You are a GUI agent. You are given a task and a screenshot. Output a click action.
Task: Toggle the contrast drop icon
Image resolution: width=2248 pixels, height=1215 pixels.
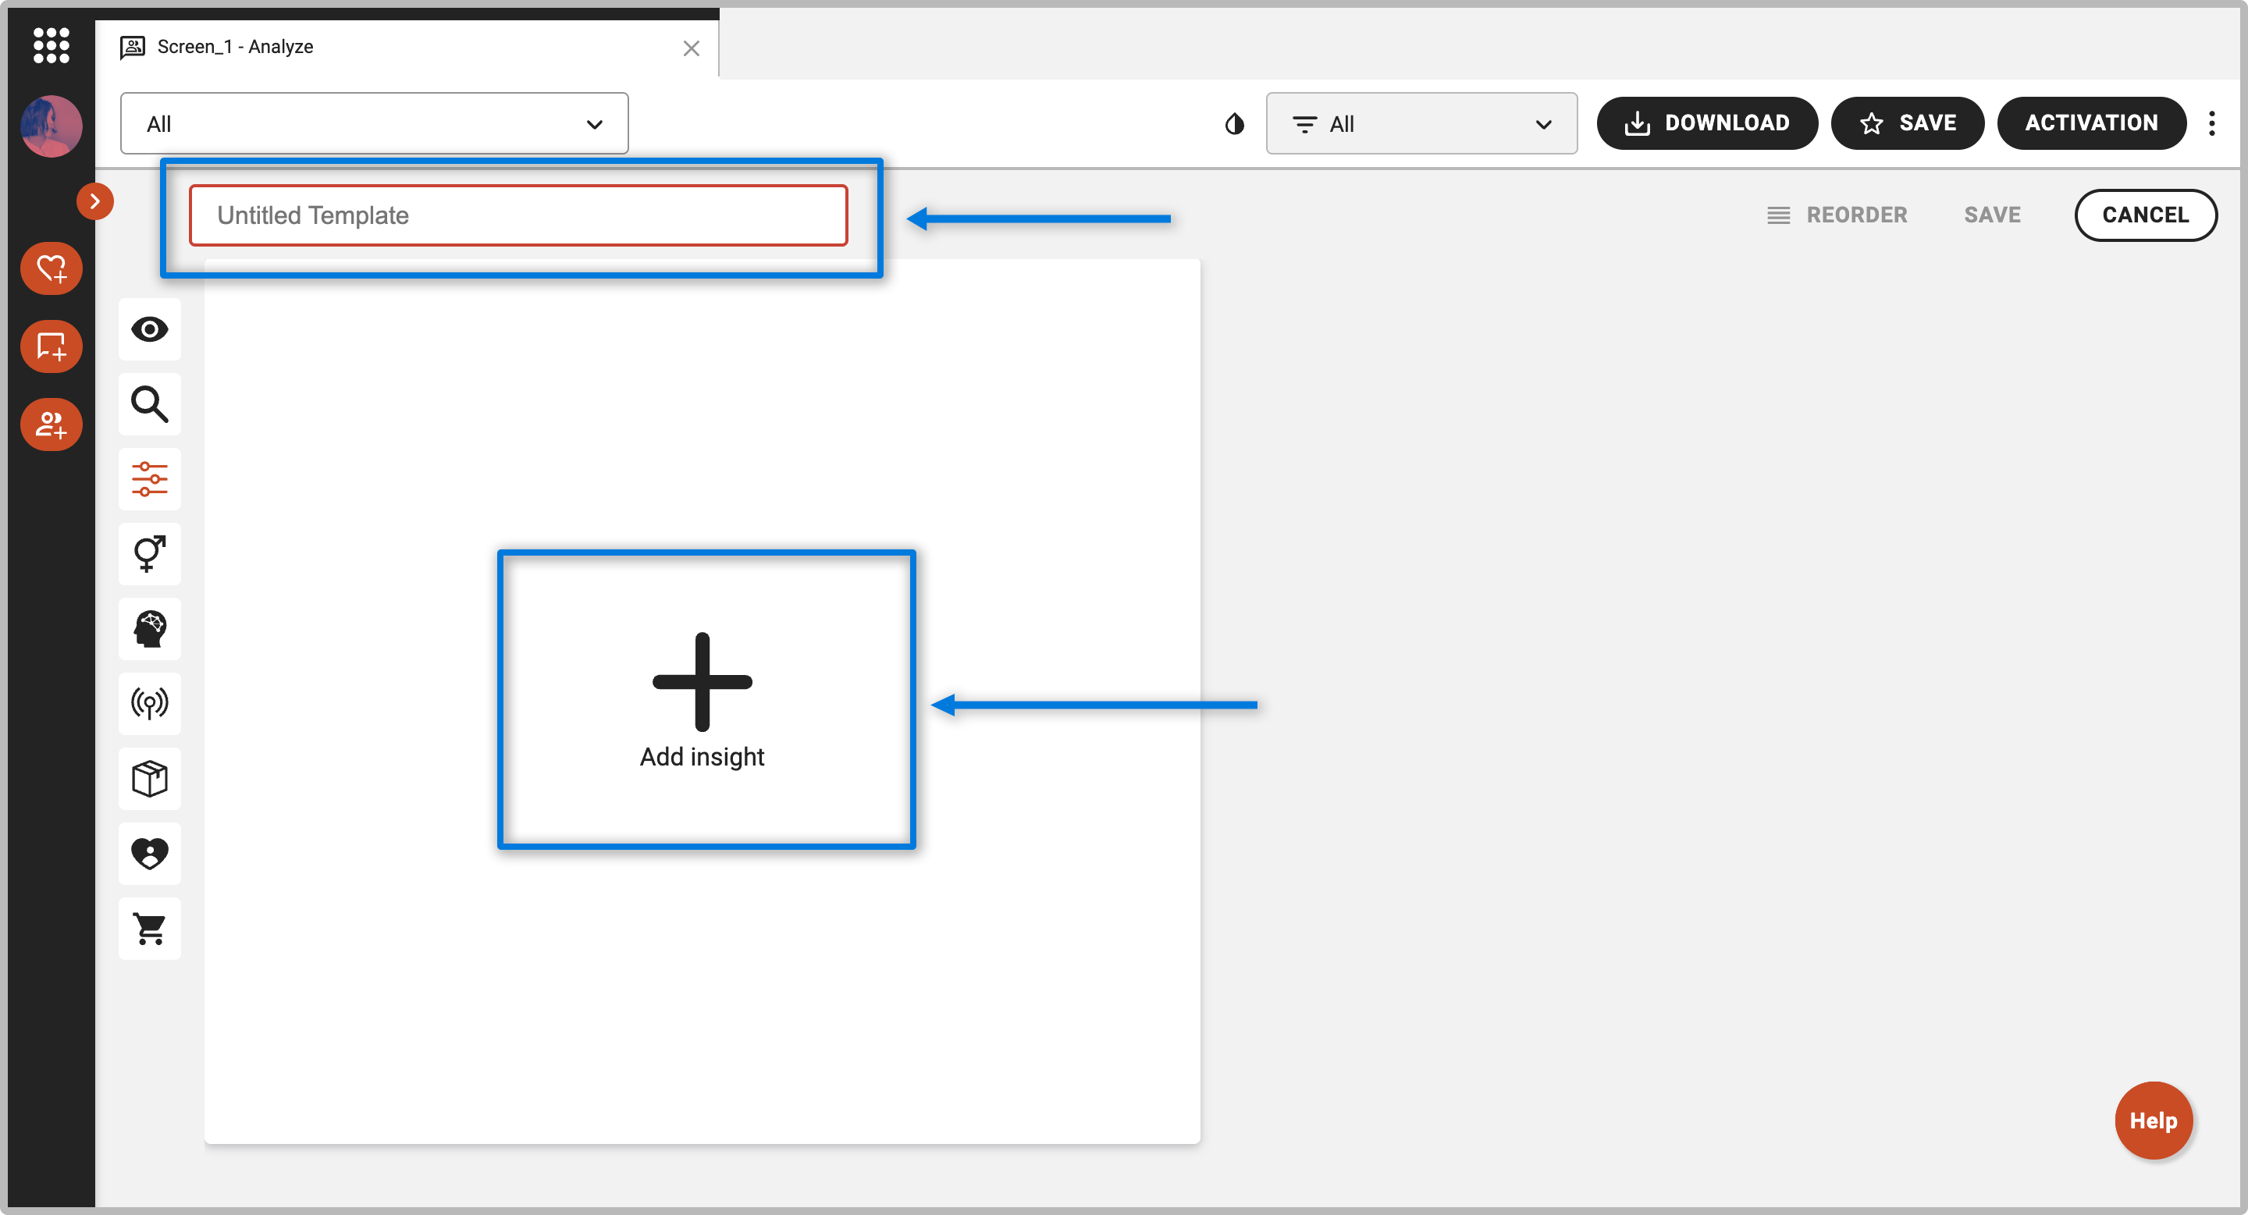point(1234,124)
